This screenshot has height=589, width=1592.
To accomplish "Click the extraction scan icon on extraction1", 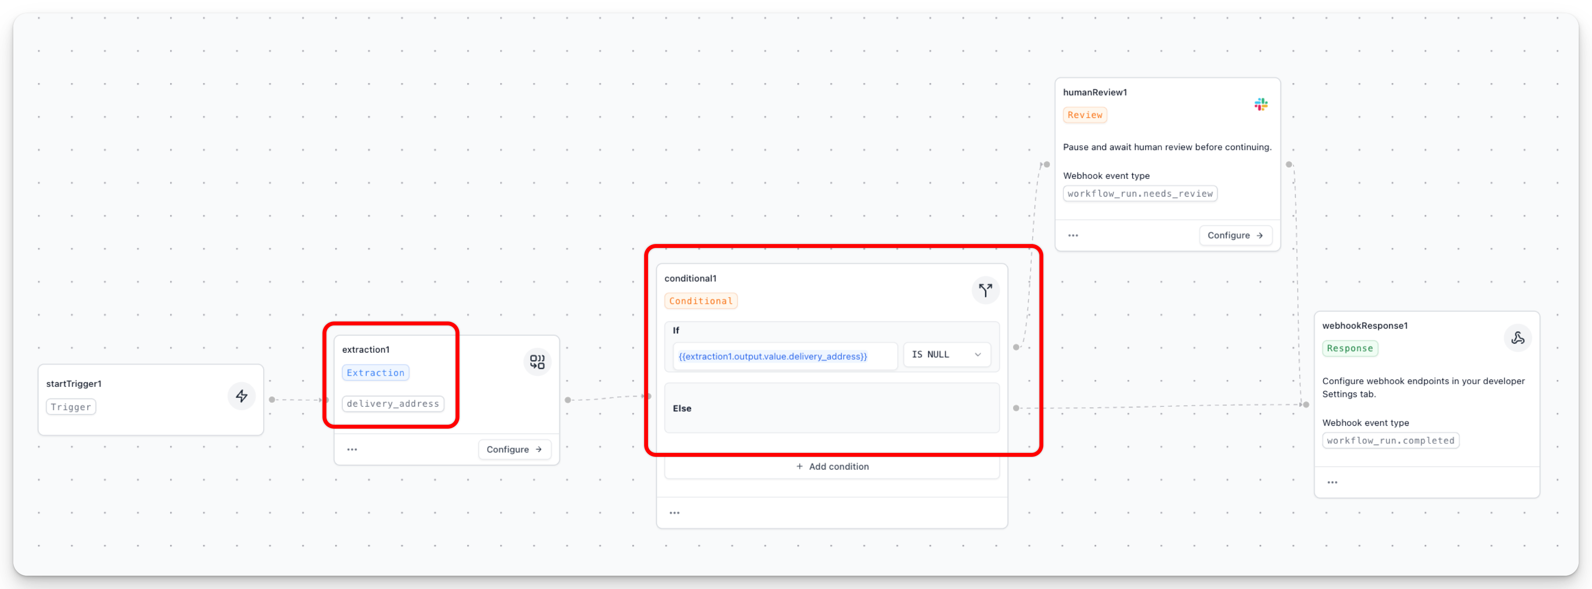I will click(x=537, y=362).
